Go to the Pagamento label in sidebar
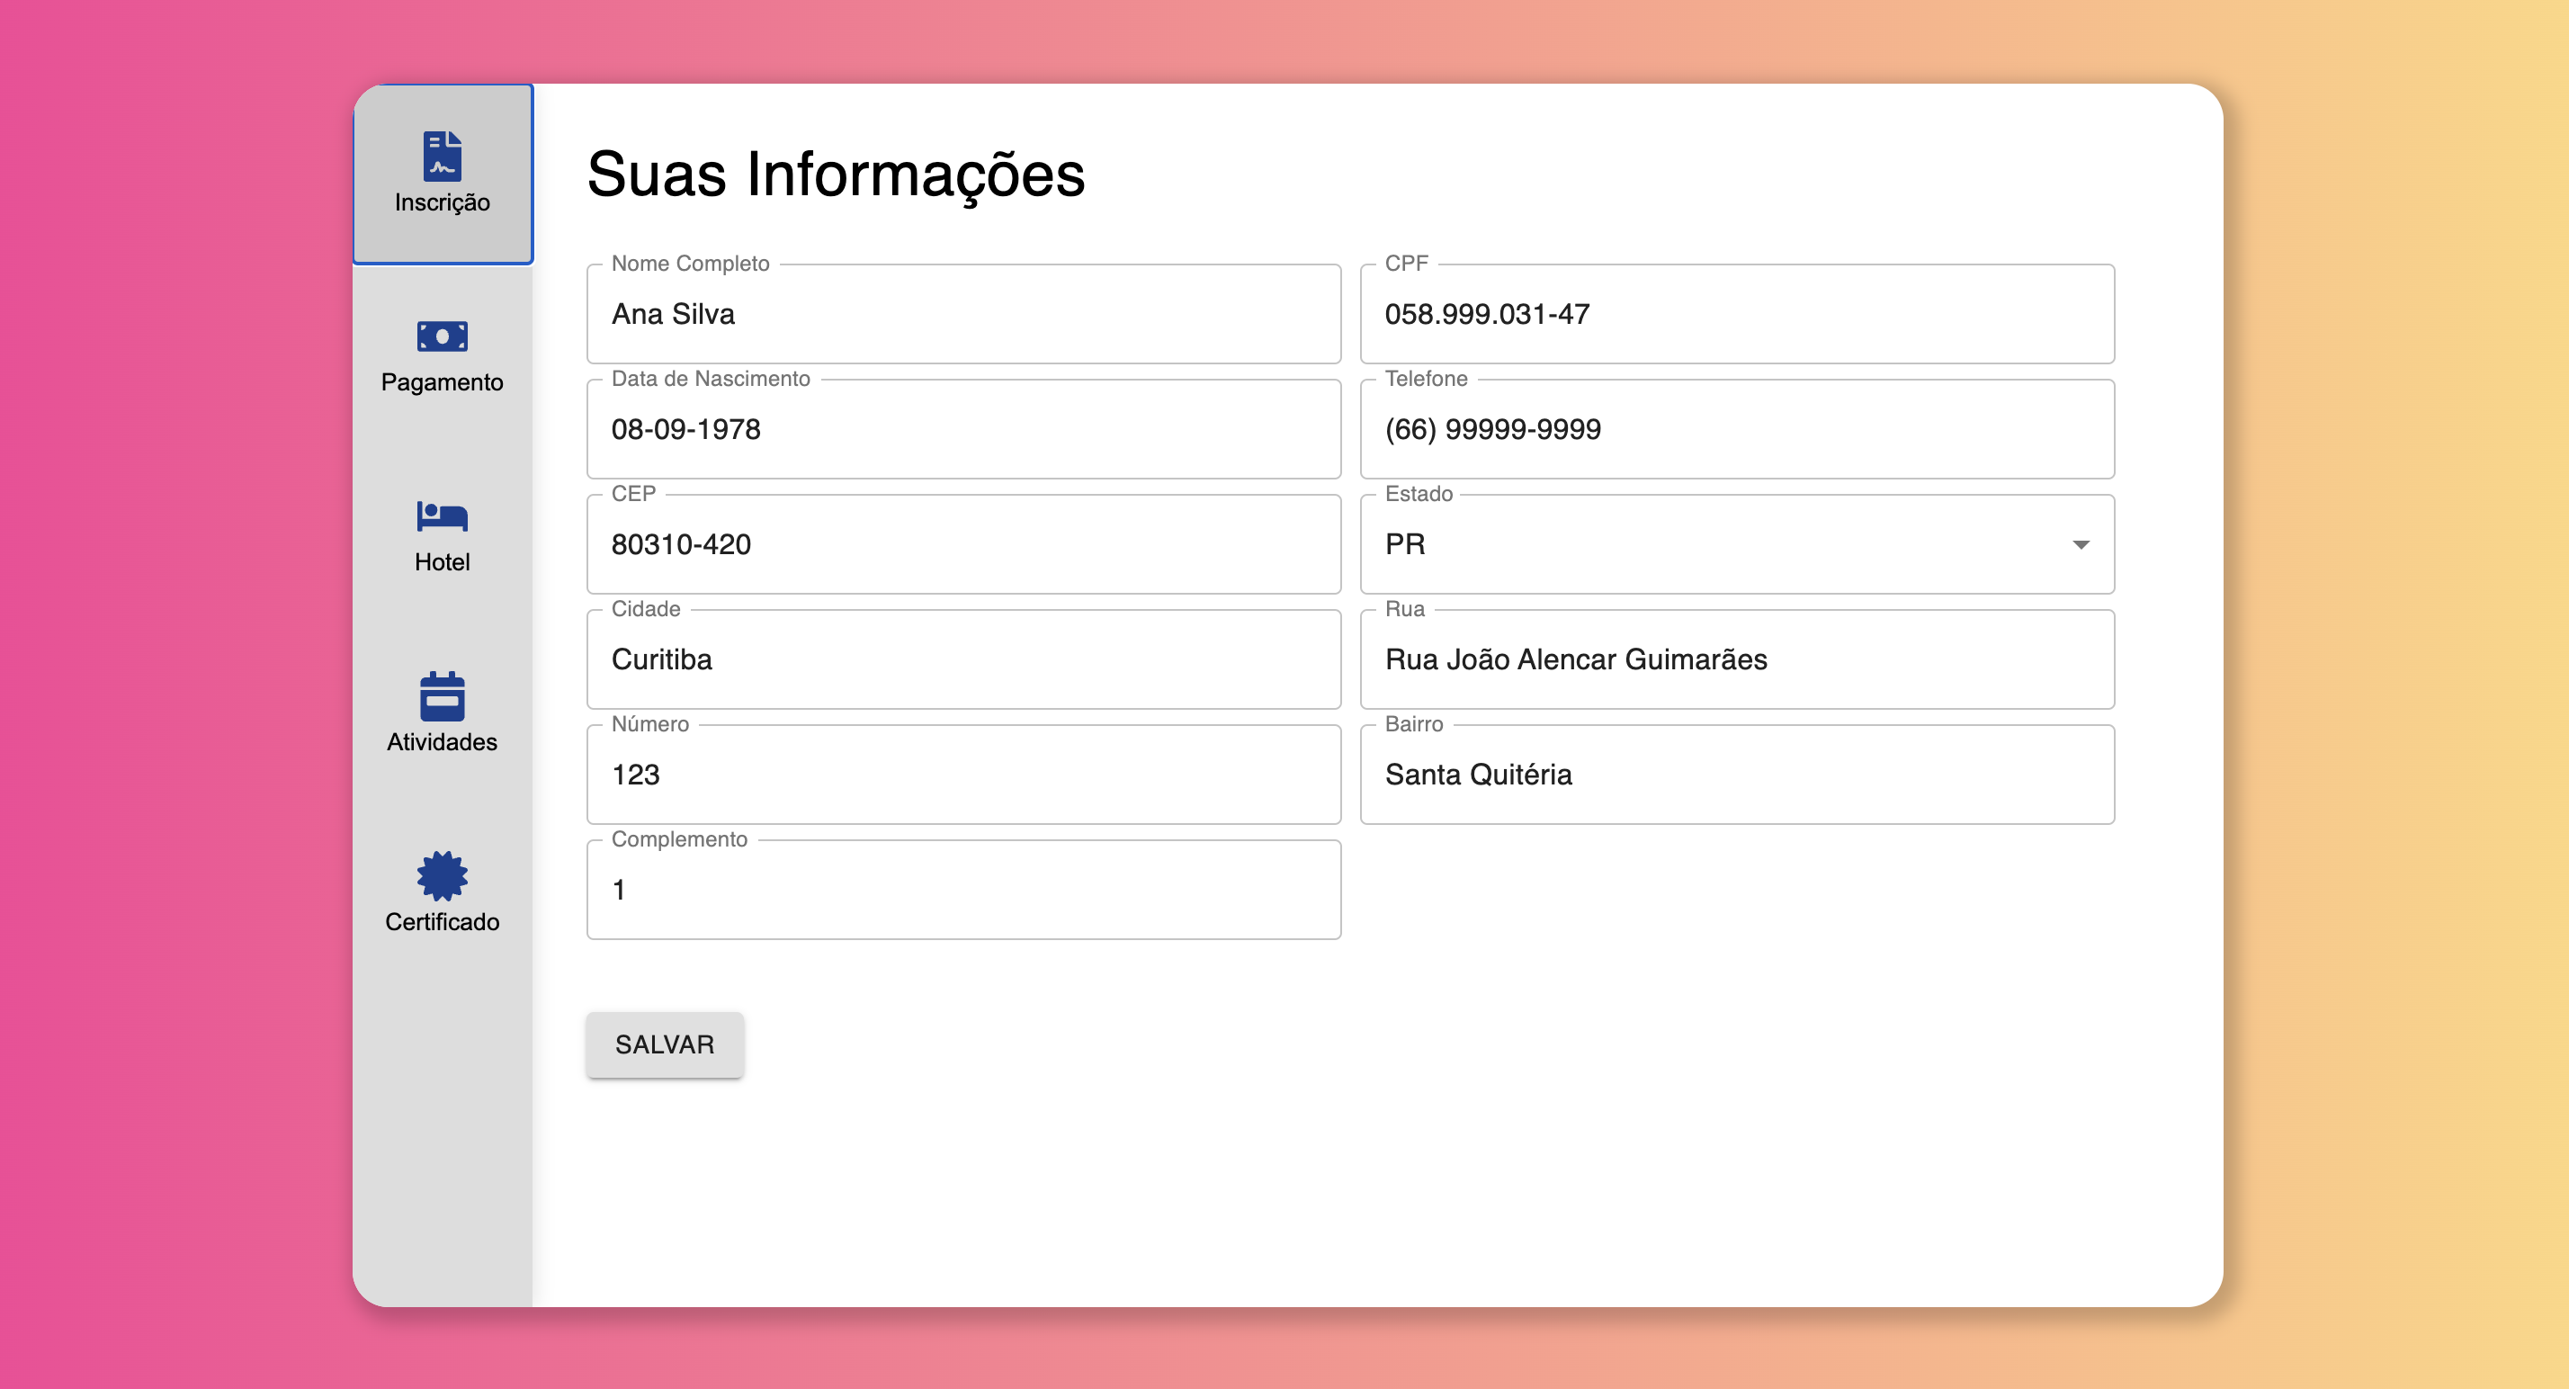Viewport: 2569px width, 1389px height. coord(442,383)
